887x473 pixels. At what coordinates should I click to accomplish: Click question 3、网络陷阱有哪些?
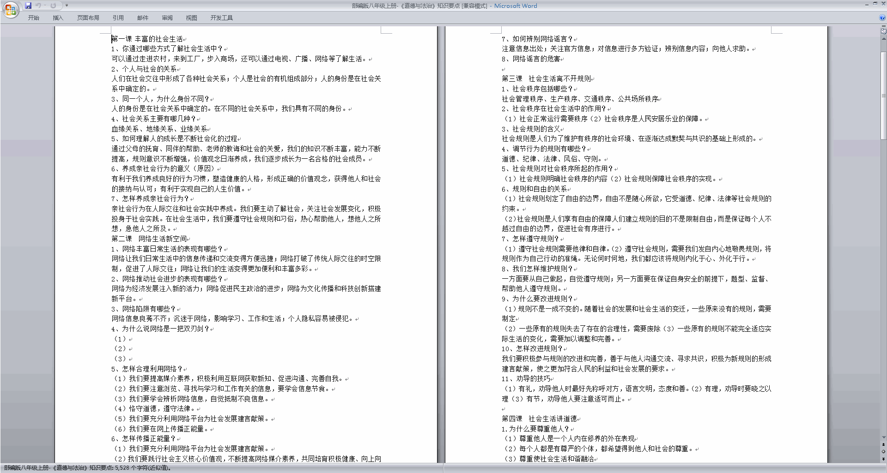coord(143,309)
